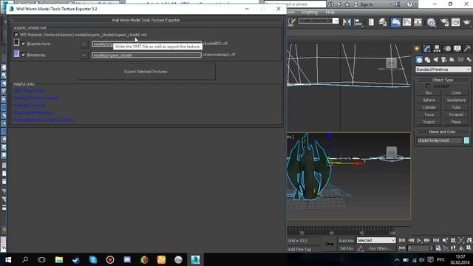This screenshot has width=473, height=266.
Task: Switch to the Create command panel tab
Action: (x=417, y=49)
